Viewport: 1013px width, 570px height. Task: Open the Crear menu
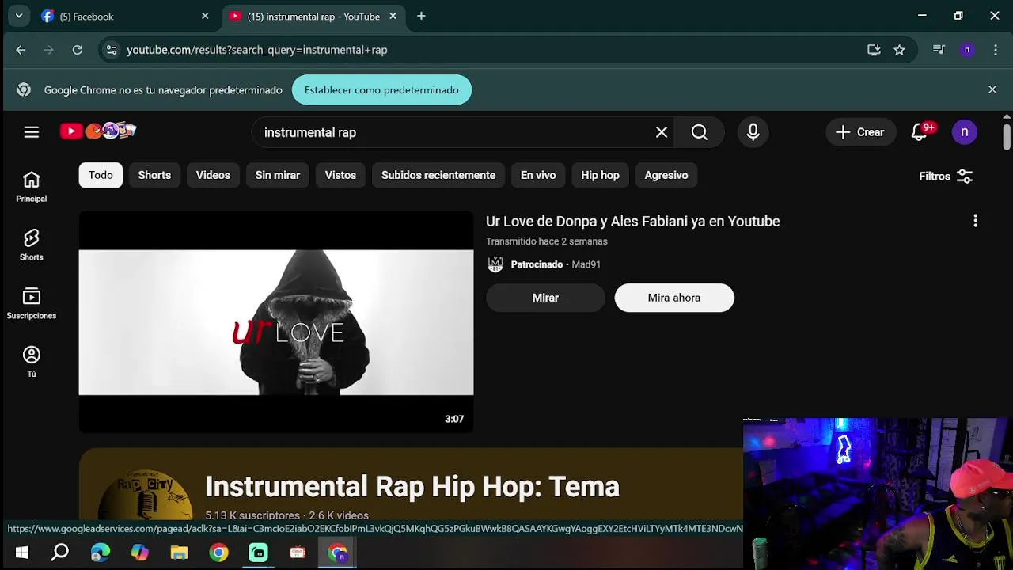pyautogui.click(x=861, y=132)
